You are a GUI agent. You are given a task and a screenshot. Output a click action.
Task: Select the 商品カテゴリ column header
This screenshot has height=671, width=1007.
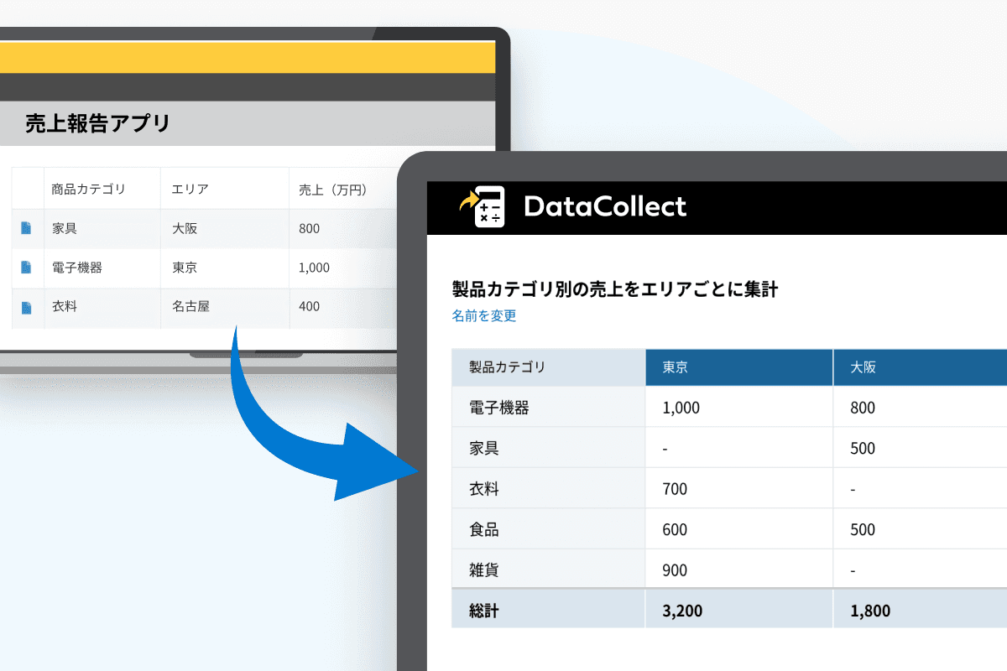click(x=88, y=190)
